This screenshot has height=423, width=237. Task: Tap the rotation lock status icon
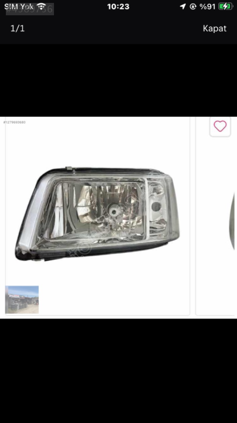[193, 6]
